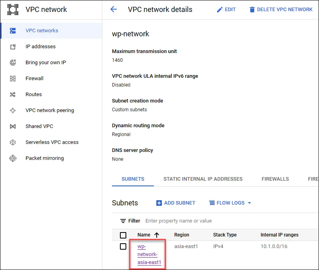The image size is (319, 270).
Task: Click the VPC network details heading
Action: 160,10
